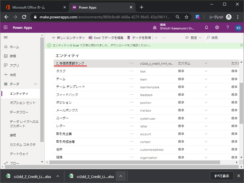
Task: Open the Z_与信限度額ランク entity
Action: (x=70, y=63)
